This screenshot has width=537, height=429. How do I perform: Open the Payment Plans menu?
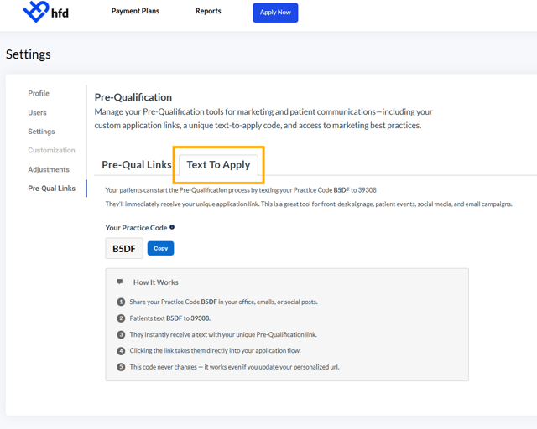pyautogui.click(x=135, y=11)
